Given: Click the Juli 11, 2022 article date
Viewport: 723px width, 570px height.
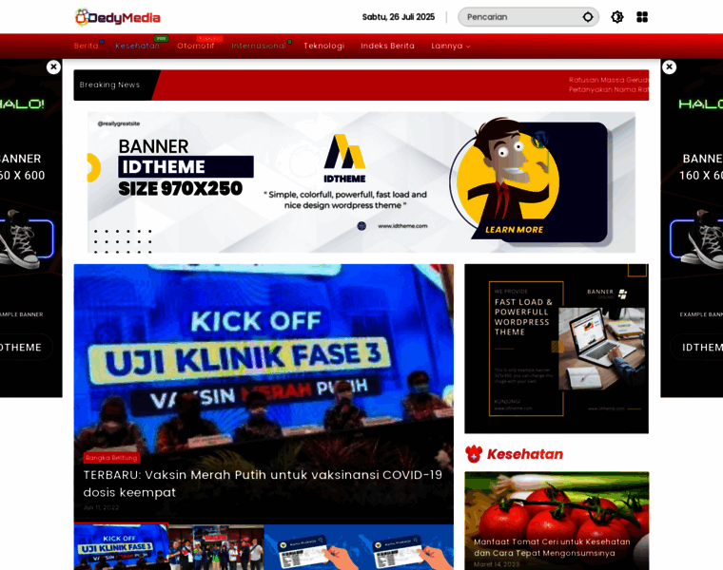Looking at the screenshot, I should click(x=101, y=507).
